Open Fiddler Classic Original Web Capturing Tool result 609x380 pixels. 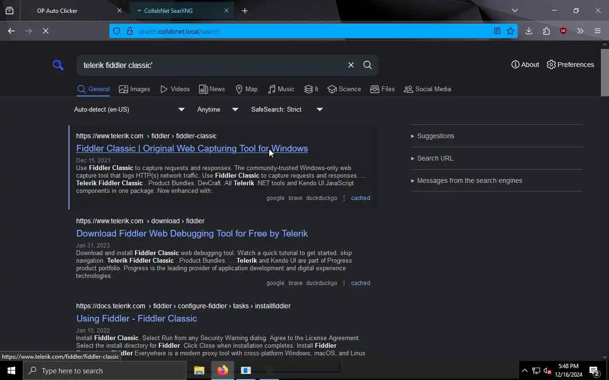click(x=192, y=148)
